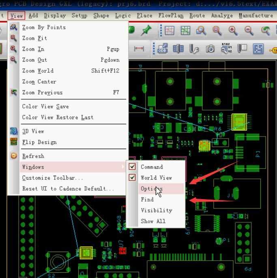Click the green grid Rats All icon
Viewport: 277px width, 278px height.
point(185,30)
